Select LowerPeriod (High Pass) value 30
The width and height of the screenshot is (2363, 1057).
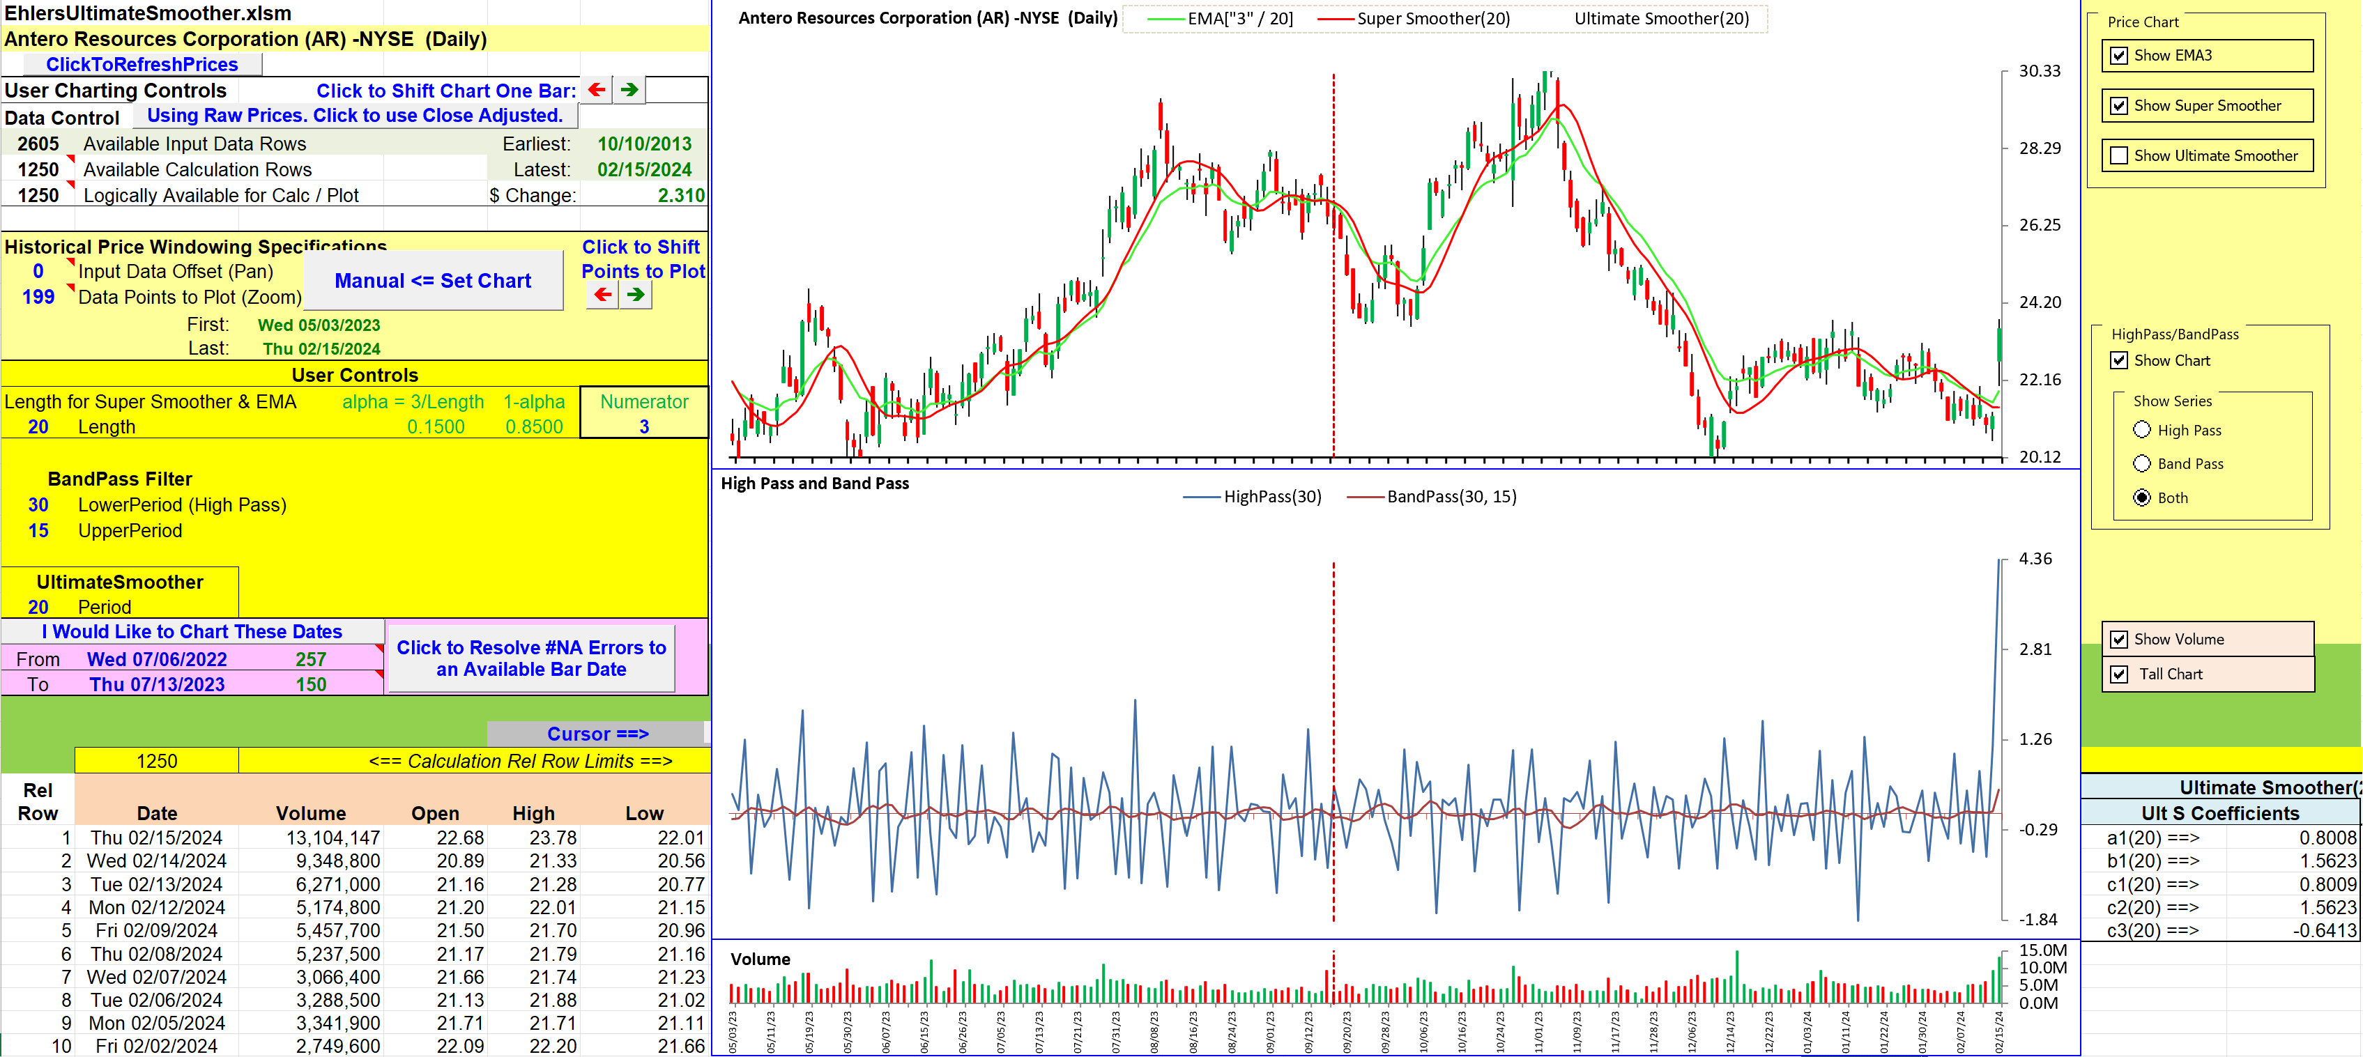38,505
